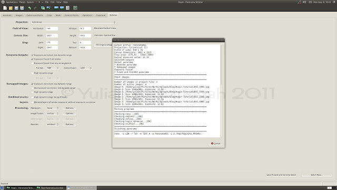Click the Crop Left input field
Image resolution: width=337 pixels, height=190 pixels.
[52, 43]
